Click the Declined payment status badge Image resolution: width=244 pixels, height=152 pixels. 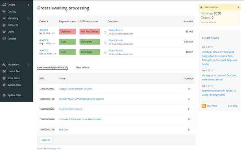click(68, 32)
